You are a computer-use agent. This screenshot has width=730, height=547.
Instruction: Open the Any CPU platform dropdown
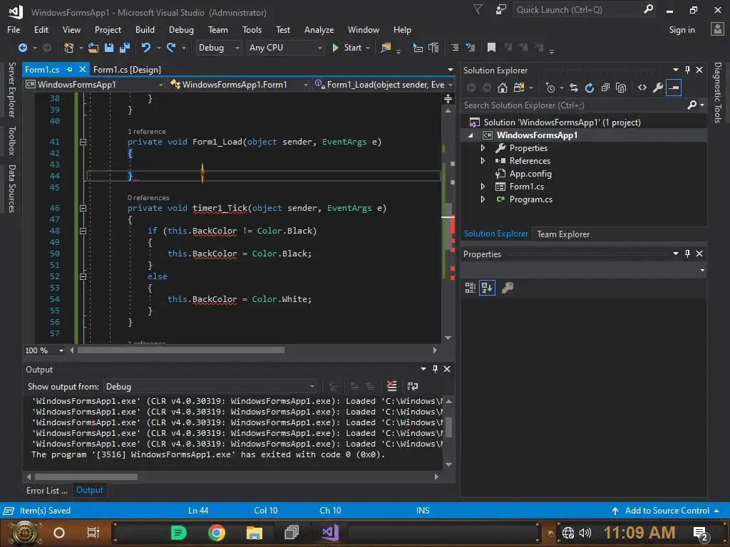click(x=285, y=48)
